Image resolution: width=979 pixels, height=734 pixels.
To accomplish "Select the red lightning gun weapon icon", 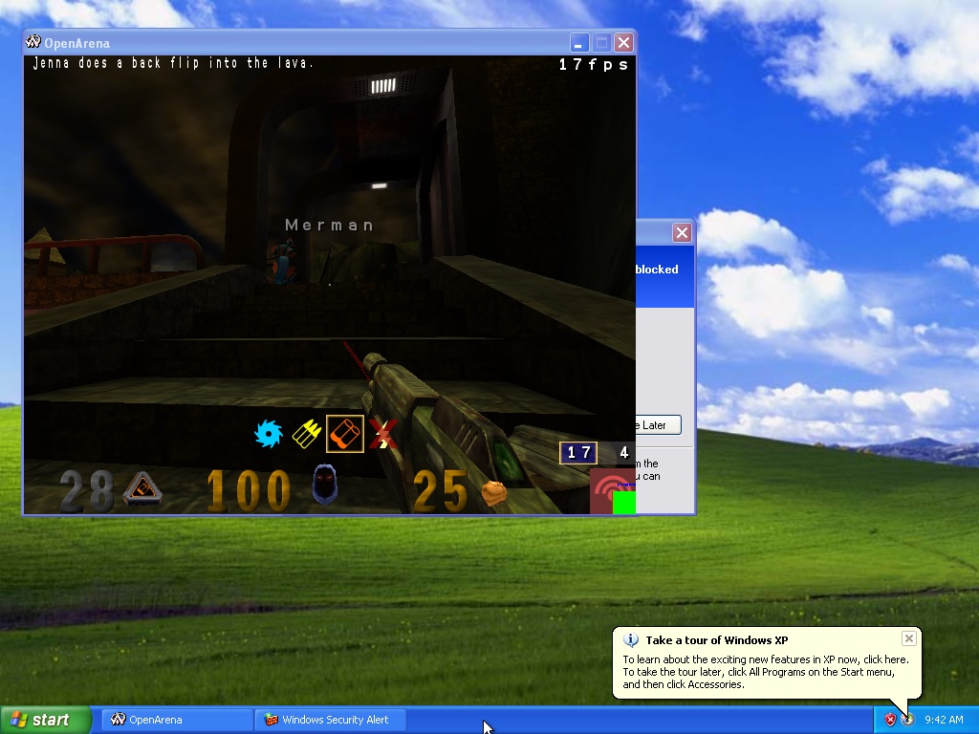I will 382,434.
